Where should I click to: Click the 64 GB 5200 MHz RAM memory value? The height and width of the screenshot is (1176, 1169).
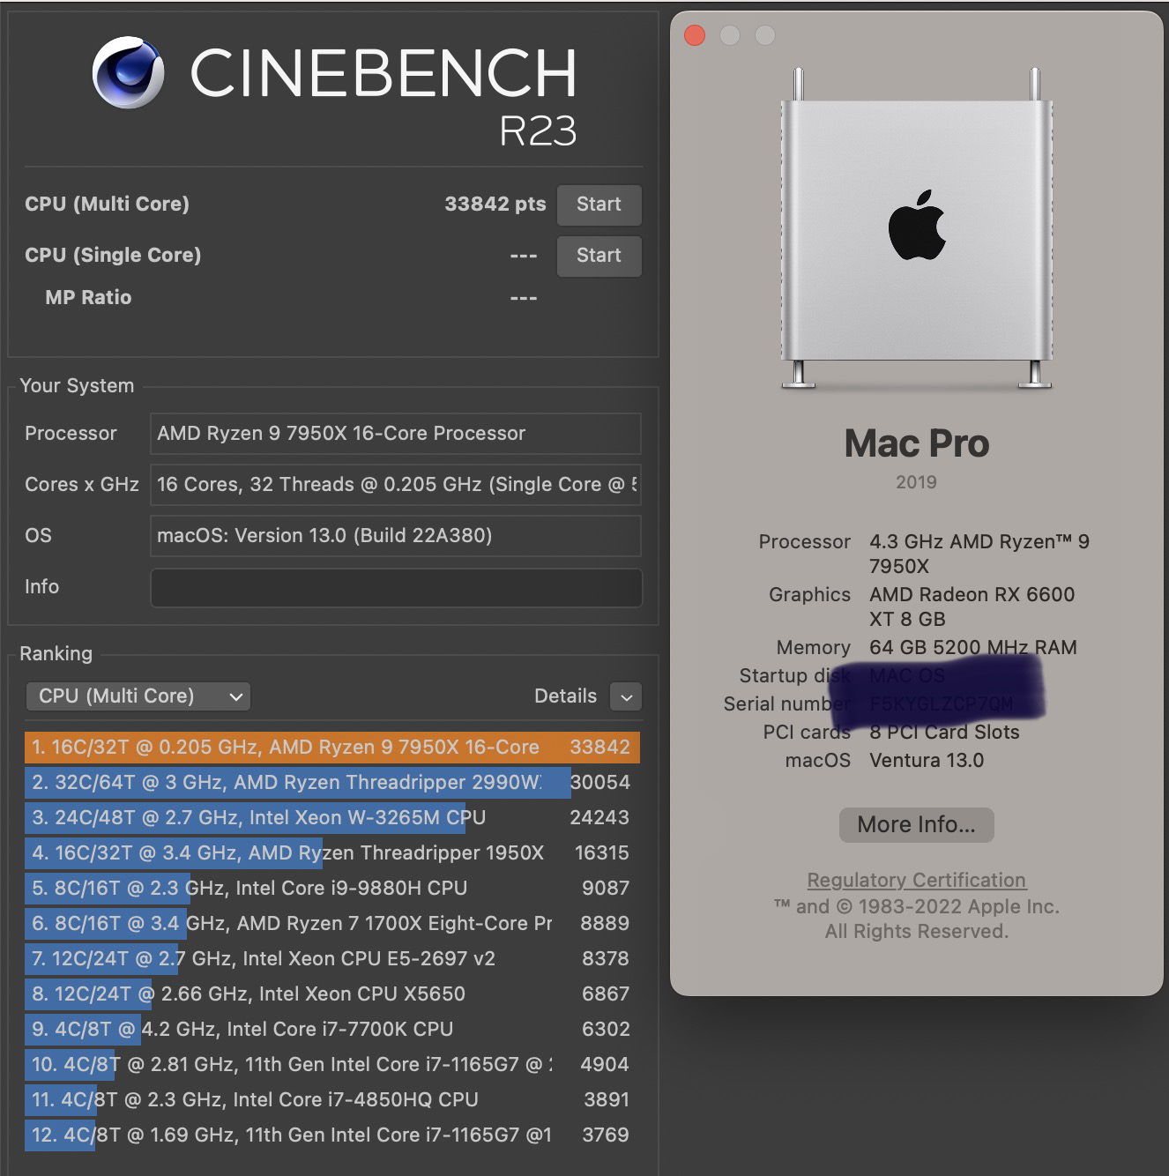[973, 648]
